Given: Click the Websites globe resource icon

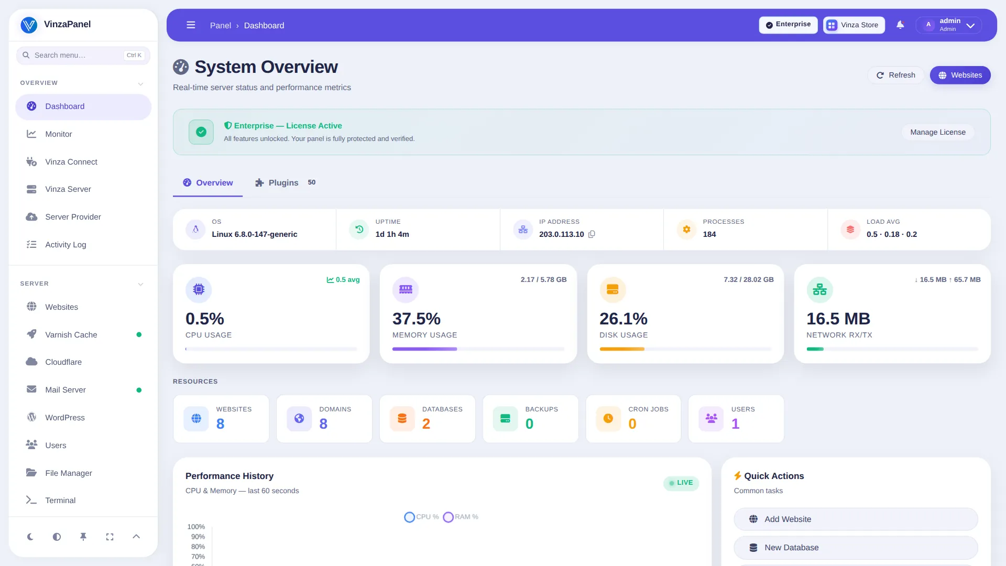Looking at the screenshot, I should pyautogui.click(x=196, y=418).
